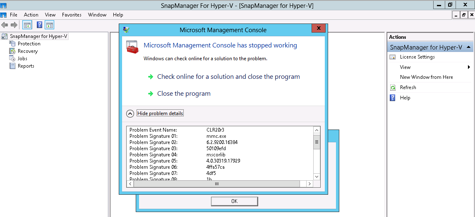475x217 pixels.
Task: Click the MMC document icon beside File menu
Action: [3, 15]
